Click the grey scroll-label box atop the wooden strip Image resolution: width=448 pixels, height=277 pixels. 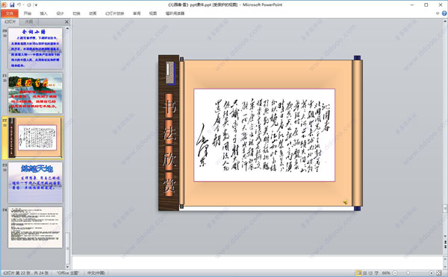[170, 74]
